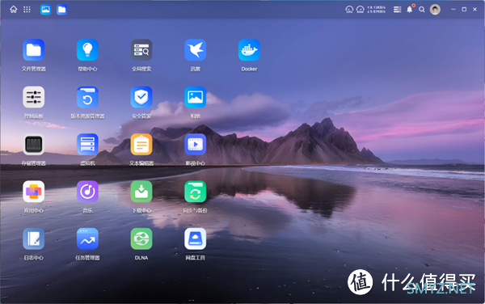Open the Storage Manager app
This screenshot has width=485, height=304.
[34, 145]
